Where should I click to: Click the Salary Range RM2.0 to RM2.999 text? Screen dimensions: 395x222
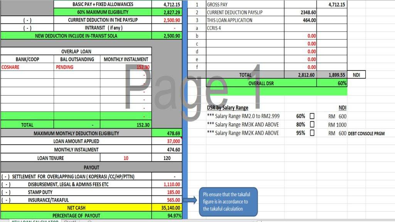point(243,116)
